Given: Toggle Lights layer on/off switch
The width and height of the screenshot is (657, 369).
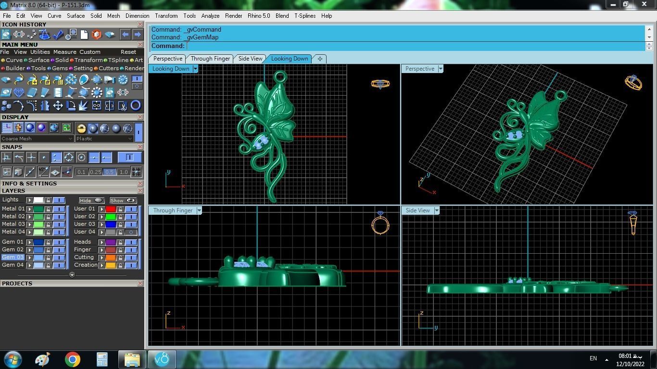Looking at the screenshot, I should pos(59,200).
